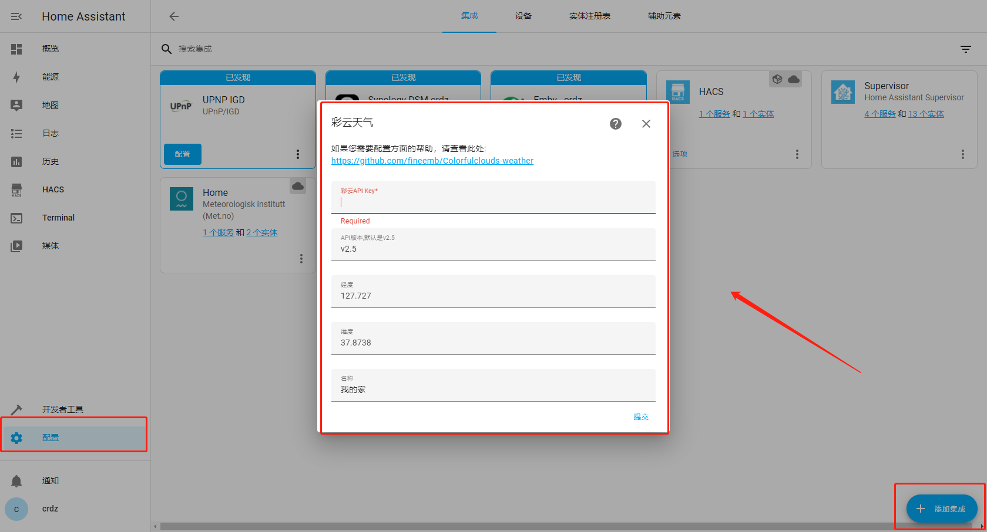
Task: Switch to the 实体注册表 tab
Action: point(589,16)
